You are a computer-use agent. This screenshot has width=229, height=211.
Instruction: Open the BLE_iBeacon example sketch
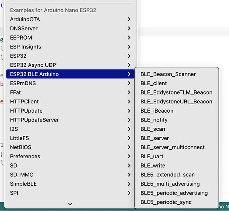[177, 111]
